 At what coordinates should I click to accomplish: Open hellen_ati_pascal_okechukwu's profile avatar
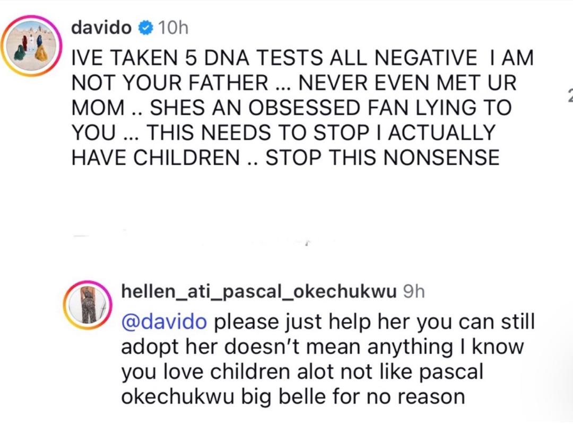pyautogui.click(x=88, y=306)
